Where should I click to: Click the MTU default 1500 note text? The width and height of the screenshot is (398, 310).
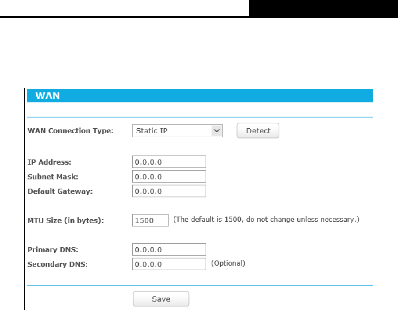[x=266, y=220]
